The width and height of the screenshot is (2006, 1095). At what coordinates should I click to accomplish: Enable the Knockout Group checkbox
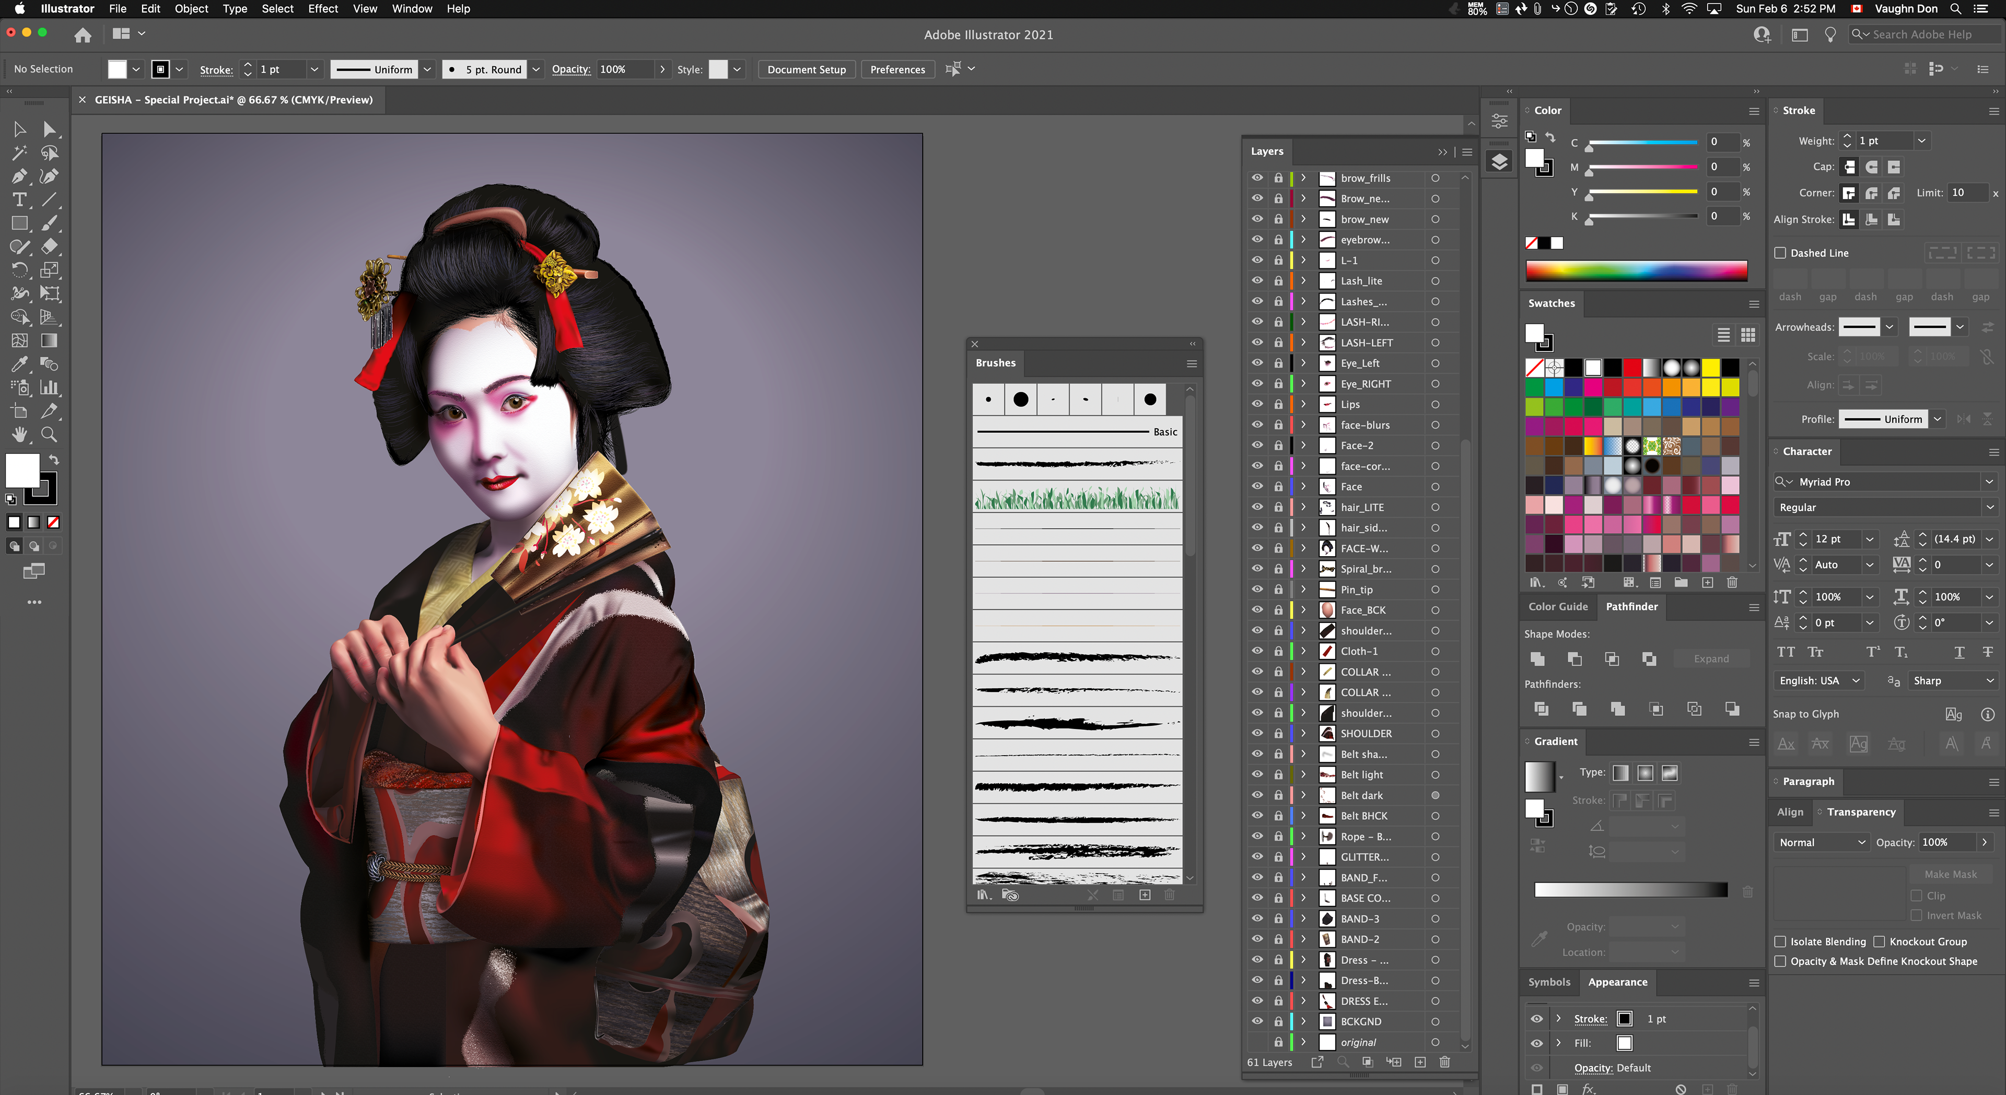pyautogui.click(x=1879, y=941)
